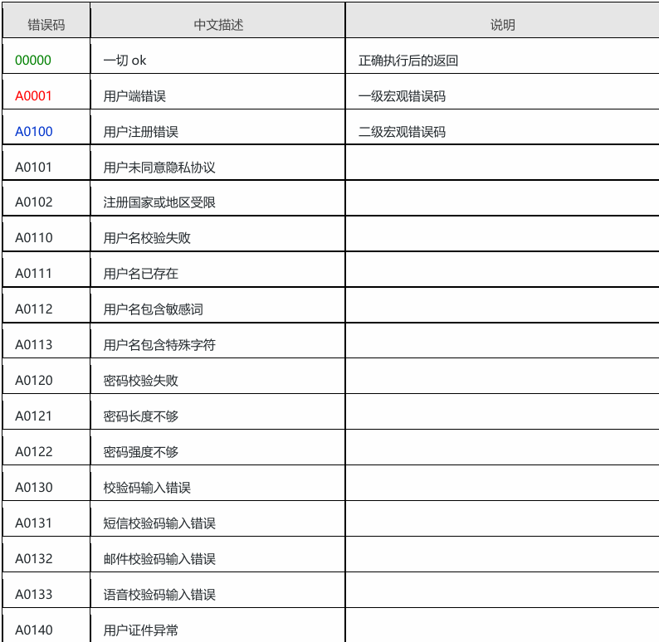Select the green 00000 error code
Image resolution: width=659 pixels, height=642 pixels.
pos(33,61)
